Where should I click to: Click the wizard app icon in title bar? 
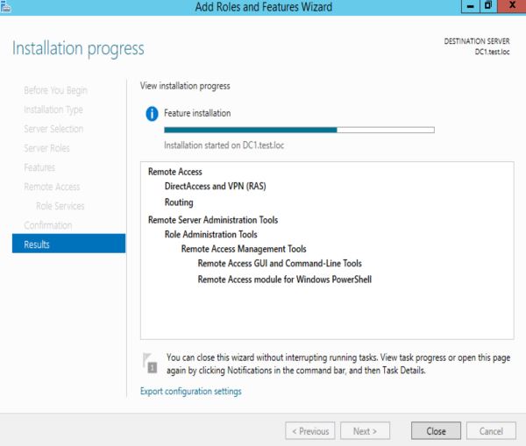[x=5, y=6]
